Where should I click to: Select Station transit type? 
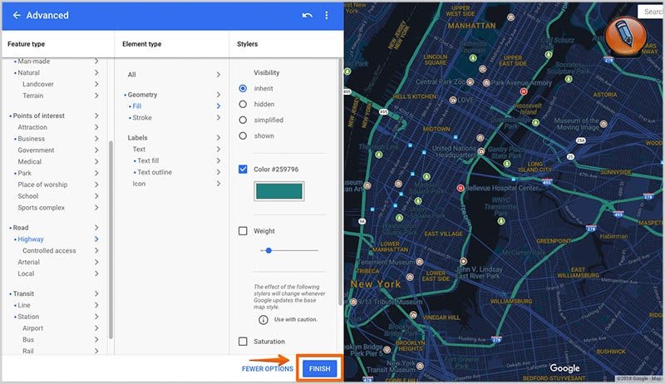tap(28, 317)
